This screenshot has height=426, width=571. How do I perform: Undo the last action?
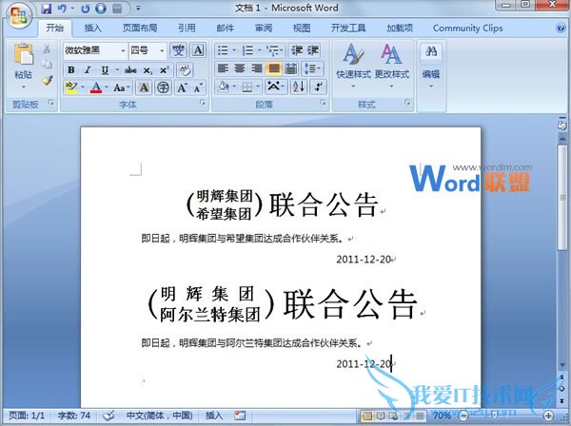(62, 9)
